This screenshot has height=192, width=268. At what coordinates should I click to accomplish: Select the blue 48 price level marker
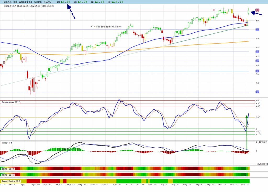tap(257, 30)
